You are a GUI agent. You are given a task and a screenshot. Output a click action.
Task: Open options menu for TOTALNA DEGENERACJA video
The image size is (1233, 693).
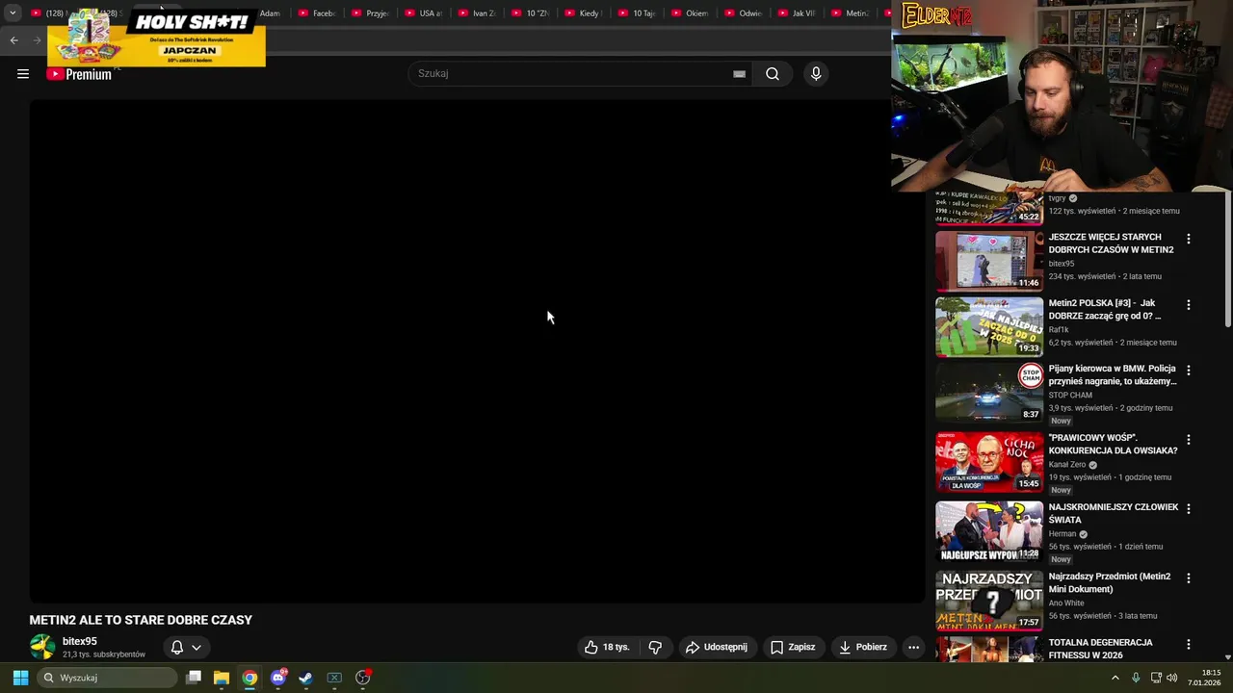tap(1188, 645)
